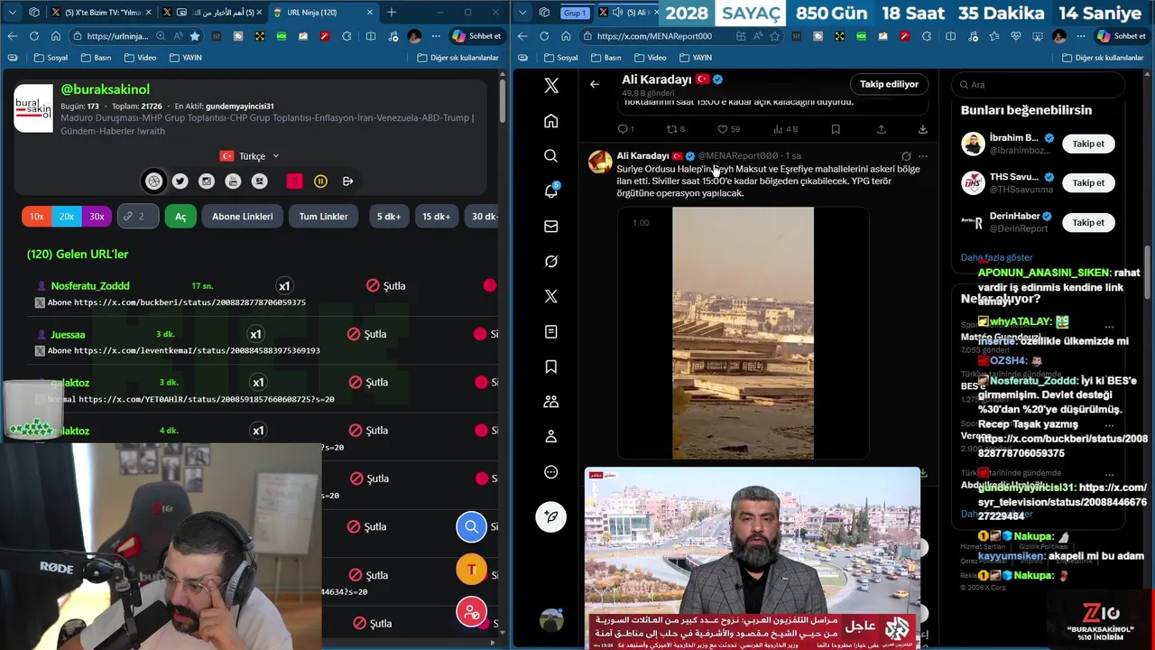Download media from the top tweet
The width and height of the screenshot is (1155, 650).
point(922,129)
